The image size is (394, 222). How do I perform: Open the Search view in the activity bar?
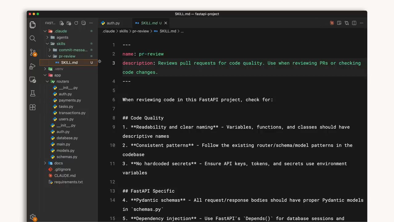[33, 39]
